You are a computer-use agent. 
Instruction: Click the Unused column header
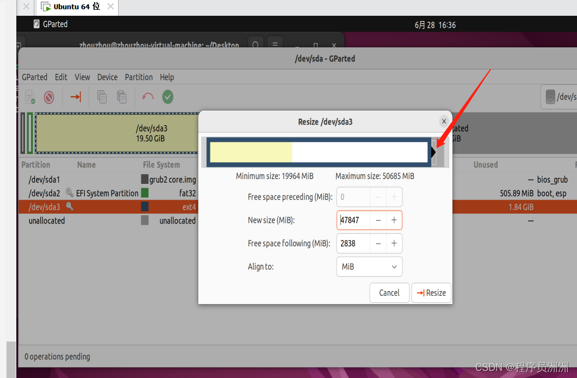click(x=486, y=164)
